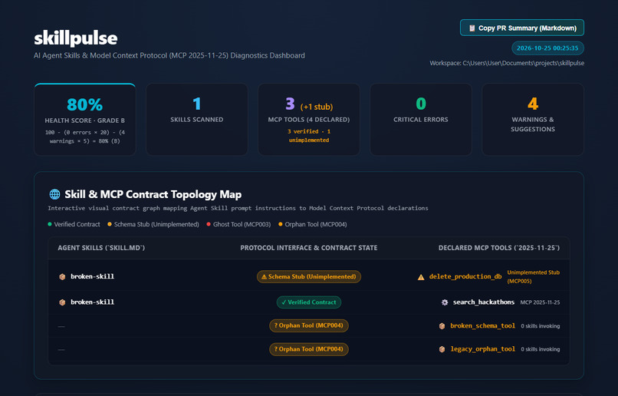
Task: Select the broken_schema_tool name
Action: [x=482, y=326]
